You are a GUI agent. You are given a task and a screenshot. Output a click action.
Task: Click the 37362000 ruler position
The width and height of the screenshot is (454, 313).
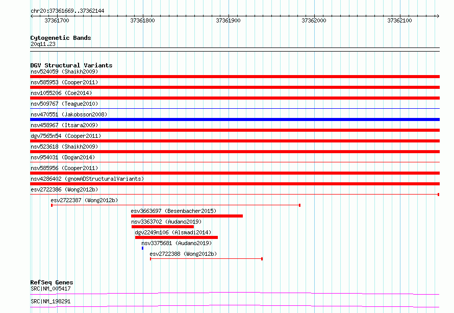[314, 20]
